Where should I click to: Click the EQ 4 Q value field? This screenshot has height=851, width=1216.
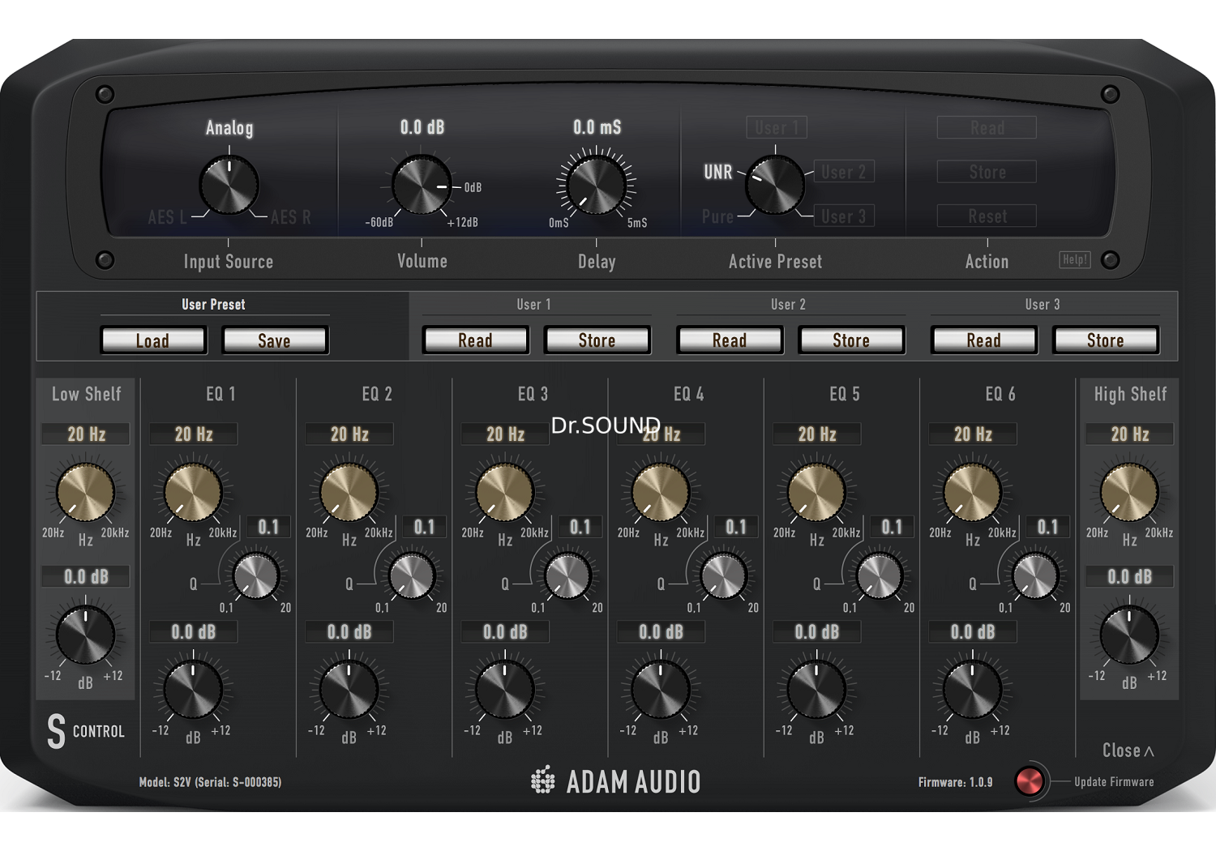tap(736, 528)
